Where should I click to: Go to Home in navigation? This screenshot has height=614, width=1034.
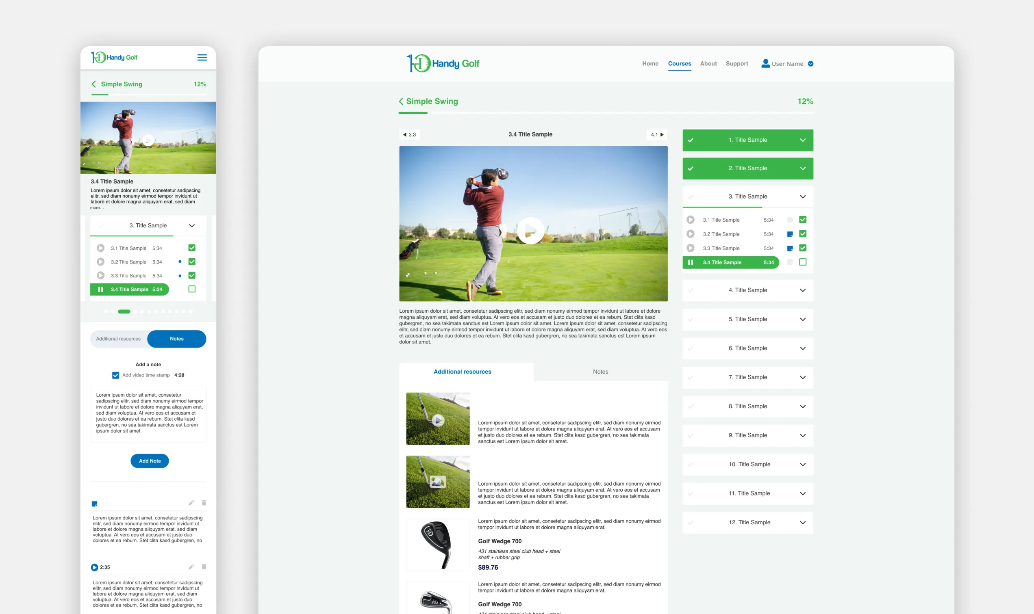[x=650, y=63]
